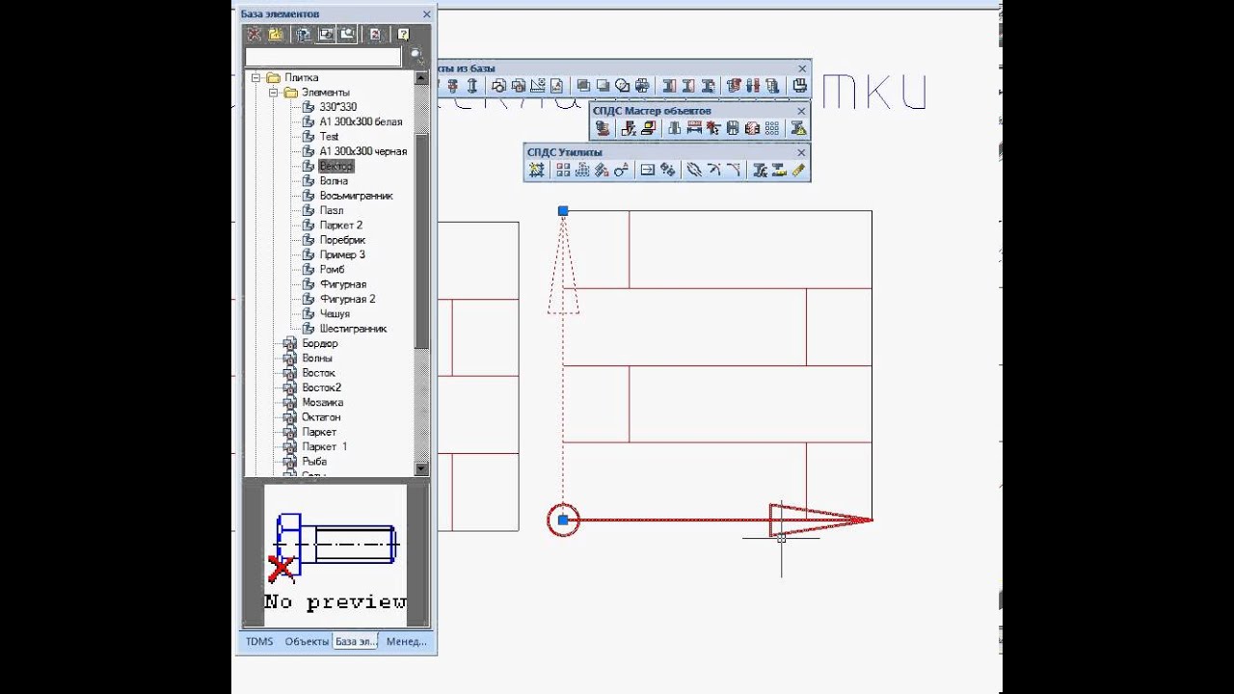
Task: Click the search magnifier icon beside search field
Action: pyautogui.click(x=416, y=56)
